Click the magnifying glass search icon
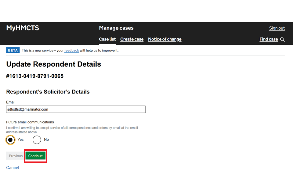The height and width of the screenshot is (195, 293). [282, 40]
